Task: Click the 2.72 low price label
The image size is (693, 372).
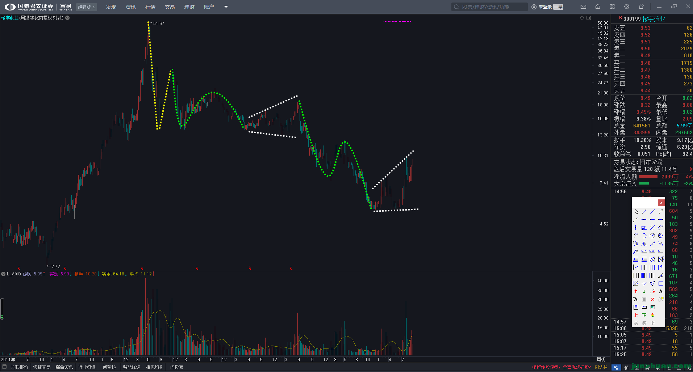Action: click(56, 267)
